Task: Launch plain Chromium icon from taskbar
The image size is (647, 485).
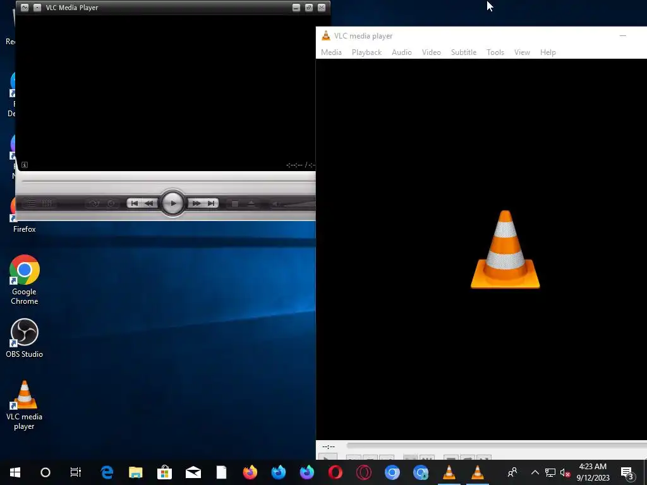Action: click(x=392, y=472)
